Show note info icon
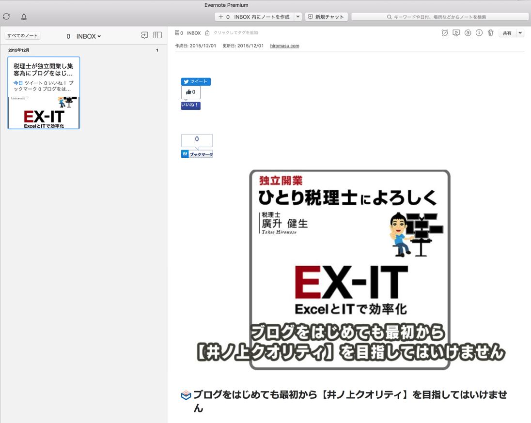 [479, 33]
